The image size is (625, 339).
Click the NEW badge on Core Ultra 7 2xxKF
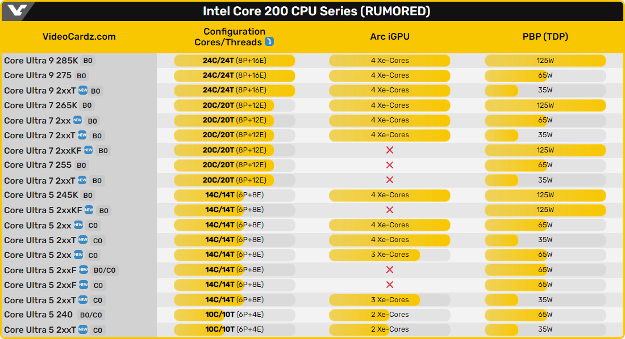(x=88, y=150)
